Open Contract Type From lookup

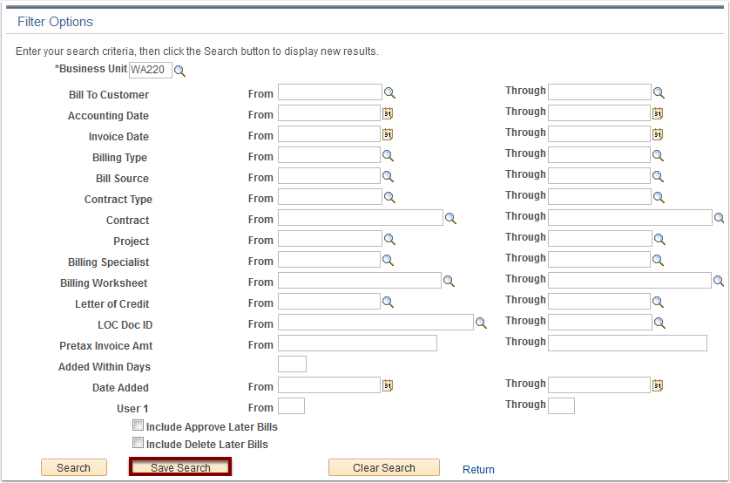coord(389,198)
